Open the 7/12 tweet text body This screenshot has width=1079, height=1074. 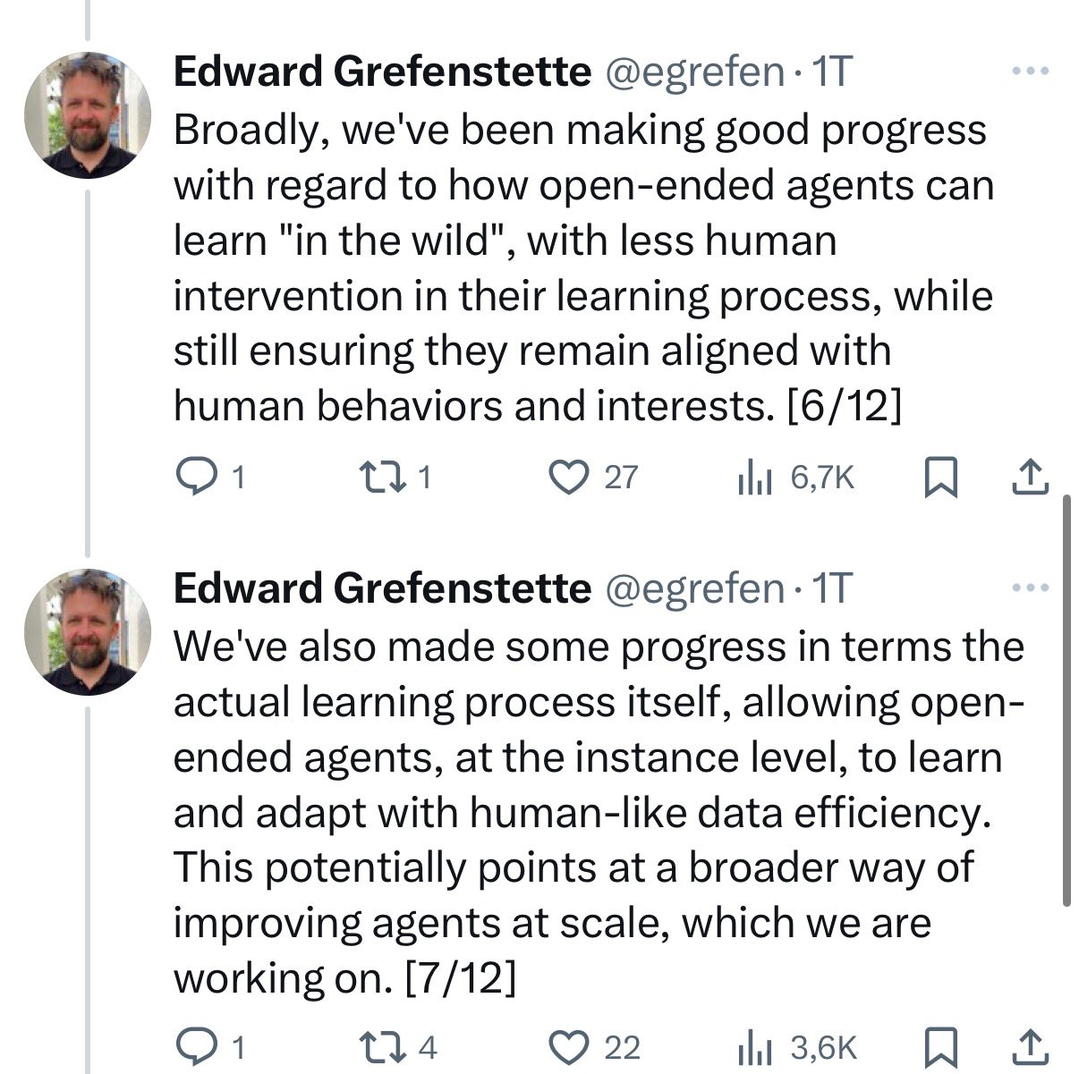tap(590, 811)
